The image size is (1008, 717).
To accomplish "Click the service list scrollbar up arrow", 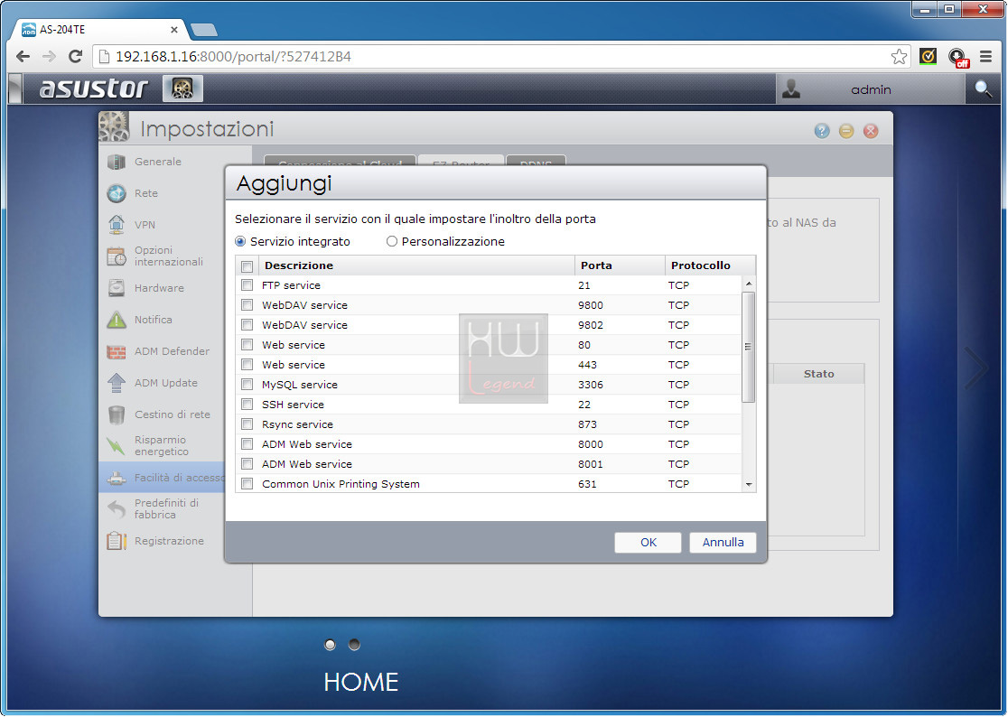I will (748, 284).
